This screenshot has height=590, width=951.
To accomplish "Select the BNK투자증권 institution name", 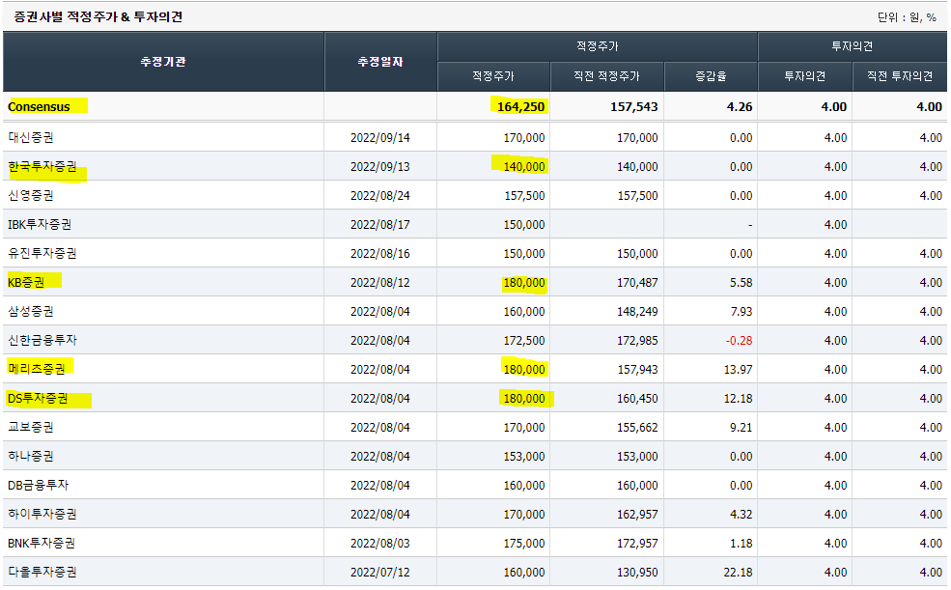I will (42, 543).
